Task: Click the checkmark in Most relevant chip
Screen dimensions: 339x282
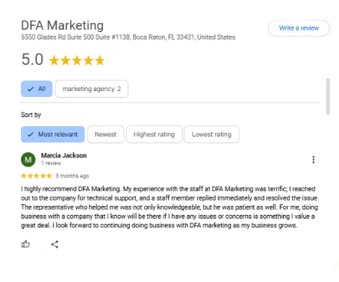Action: 31,134
